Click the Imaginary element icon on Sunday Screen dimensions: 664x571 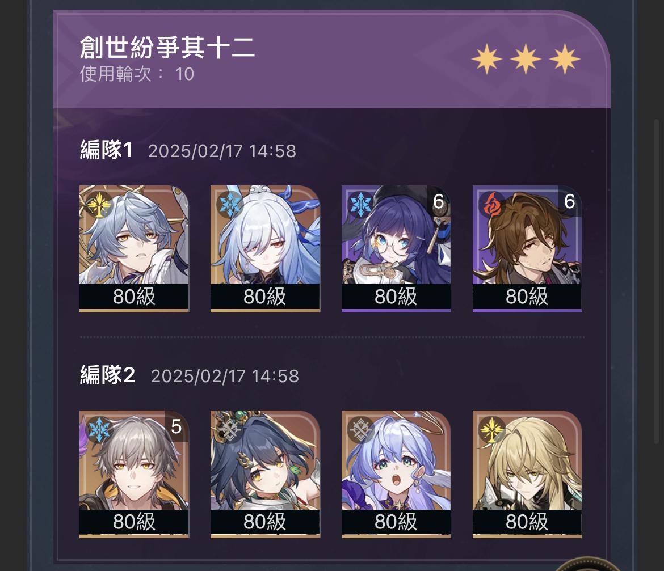pyautogui.click(x=98, y=205)
